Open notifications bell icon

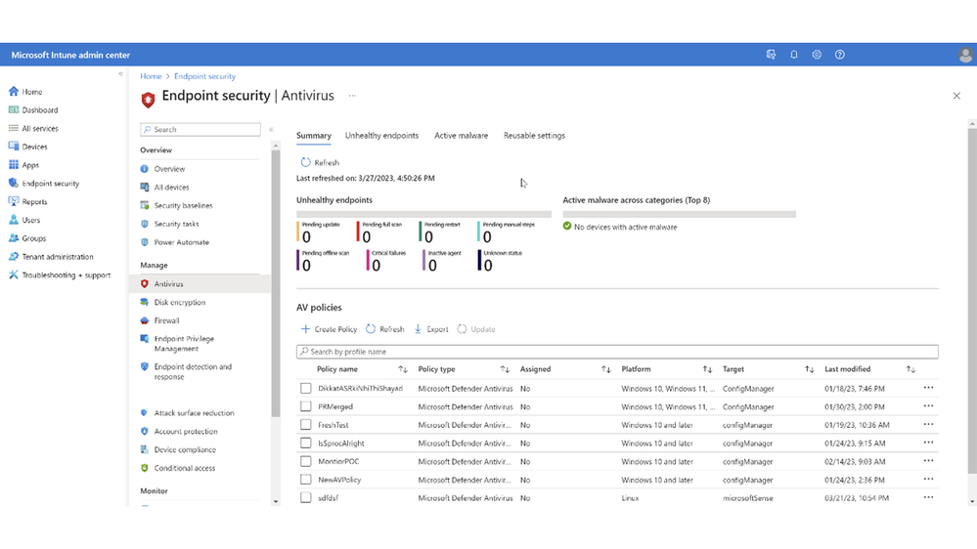pyautogui.click(x=794, y=55)
